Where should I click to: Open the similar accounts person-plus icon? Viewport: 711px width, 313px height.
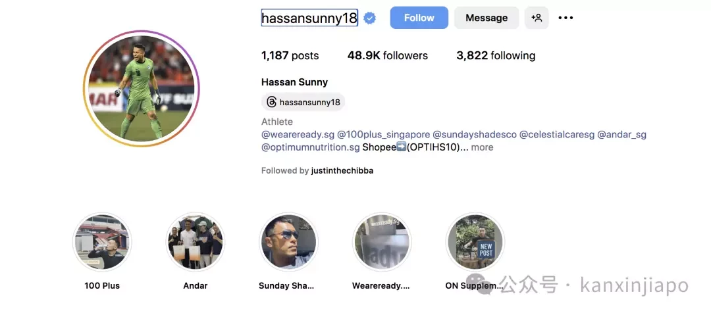(537, 18)
